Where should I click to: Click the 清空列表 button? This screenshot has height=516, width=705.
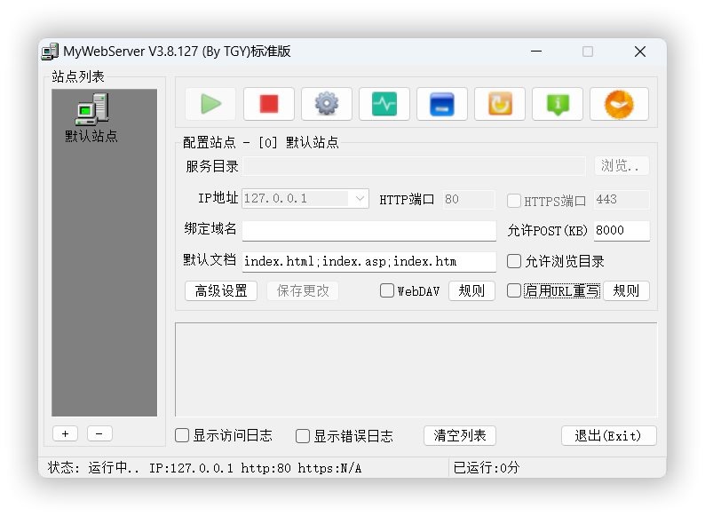coord(460,435)
